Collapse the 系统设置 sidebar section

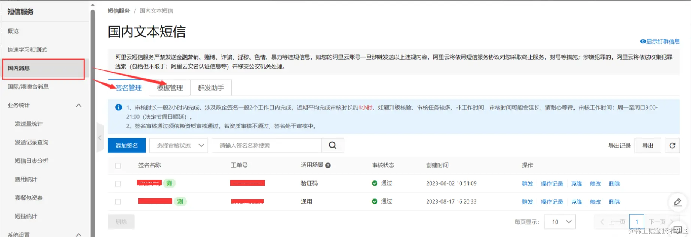pos(78,234)
